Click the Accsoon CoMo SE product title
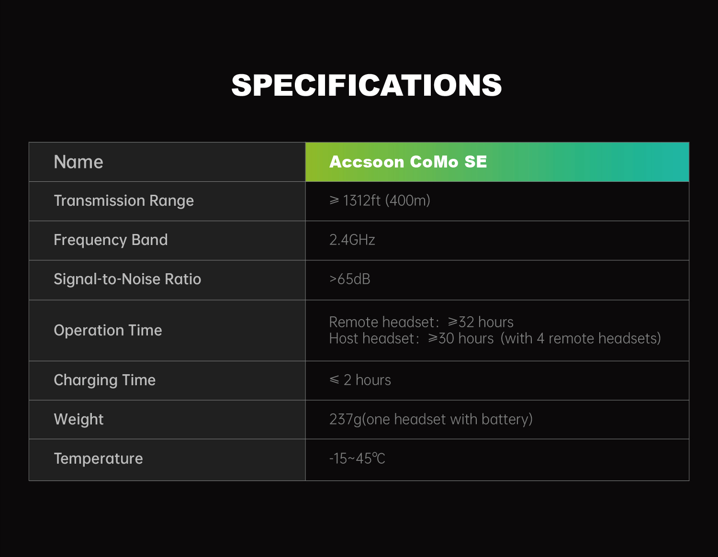This screenshot has height=557, width=718. [408, 162]
